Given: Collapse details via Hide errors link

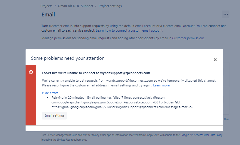Looking at the screenshot, I should [50, 93].
